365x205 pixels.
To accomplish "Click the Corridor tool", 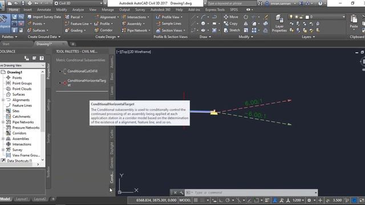I will 103,30.
